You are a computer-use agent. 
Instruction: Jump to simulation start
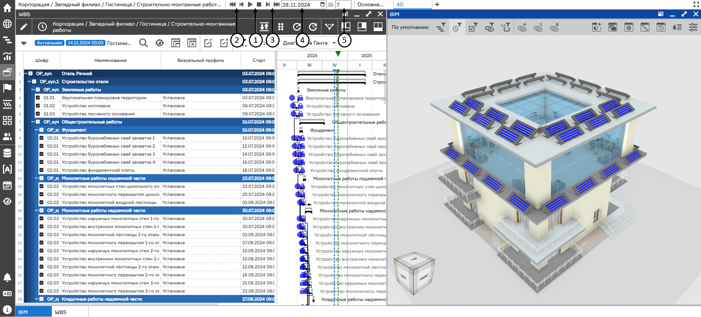pos(232,4)
